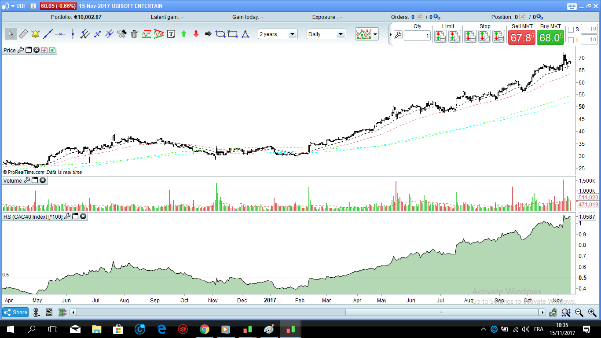Image resolution: width=601 pixels, height=338 pixels.
Task: Click the Buy MKT 68.0 button
Action: (551, 37)
